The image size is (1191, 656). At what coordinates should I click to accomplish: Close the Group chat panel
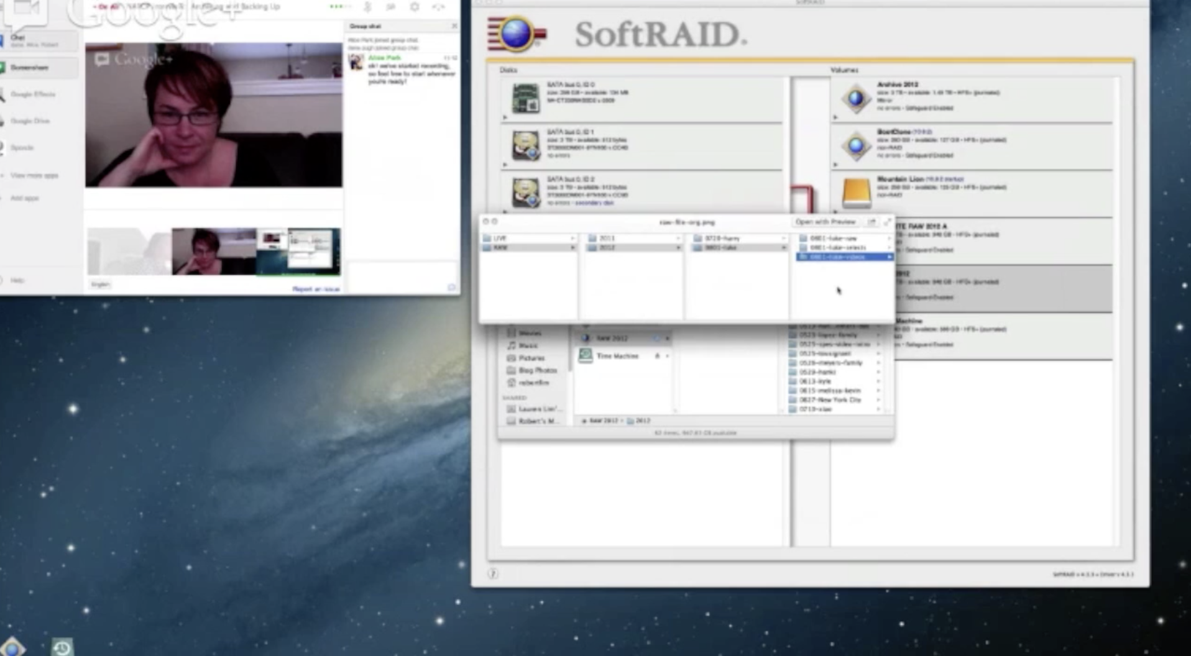click(x=454, y=26)
